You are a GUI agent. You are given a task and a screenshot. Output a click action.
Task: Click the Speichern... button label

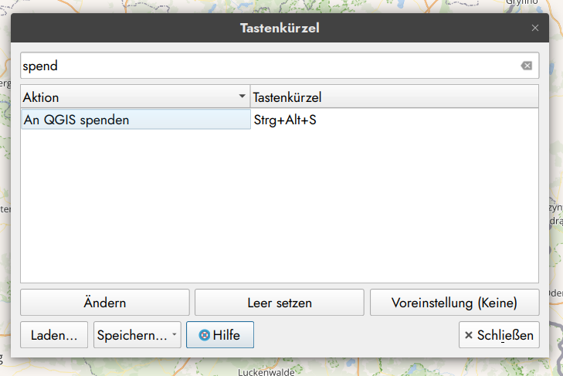[x=130, y=335]
